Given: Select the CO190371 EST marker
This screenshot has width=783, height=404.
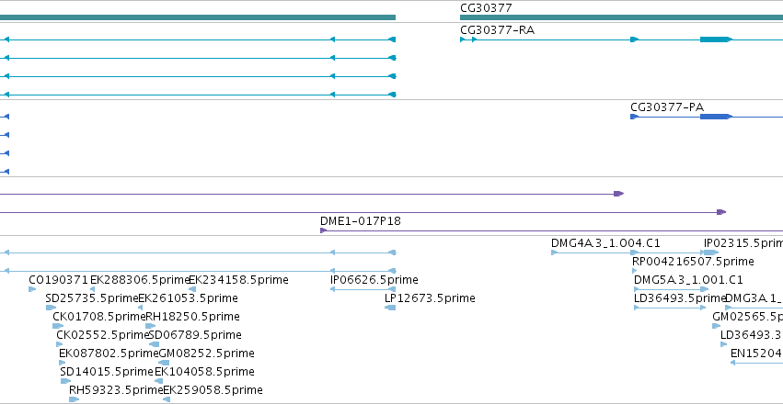Looking at the screenshot, I should click(x=32, y=289).
